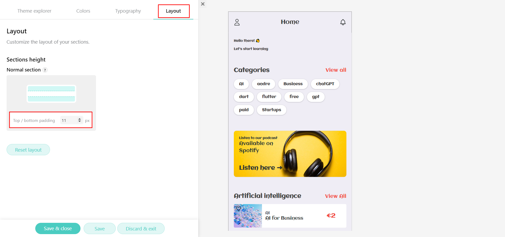Open the Typography tab

point(128,11)
